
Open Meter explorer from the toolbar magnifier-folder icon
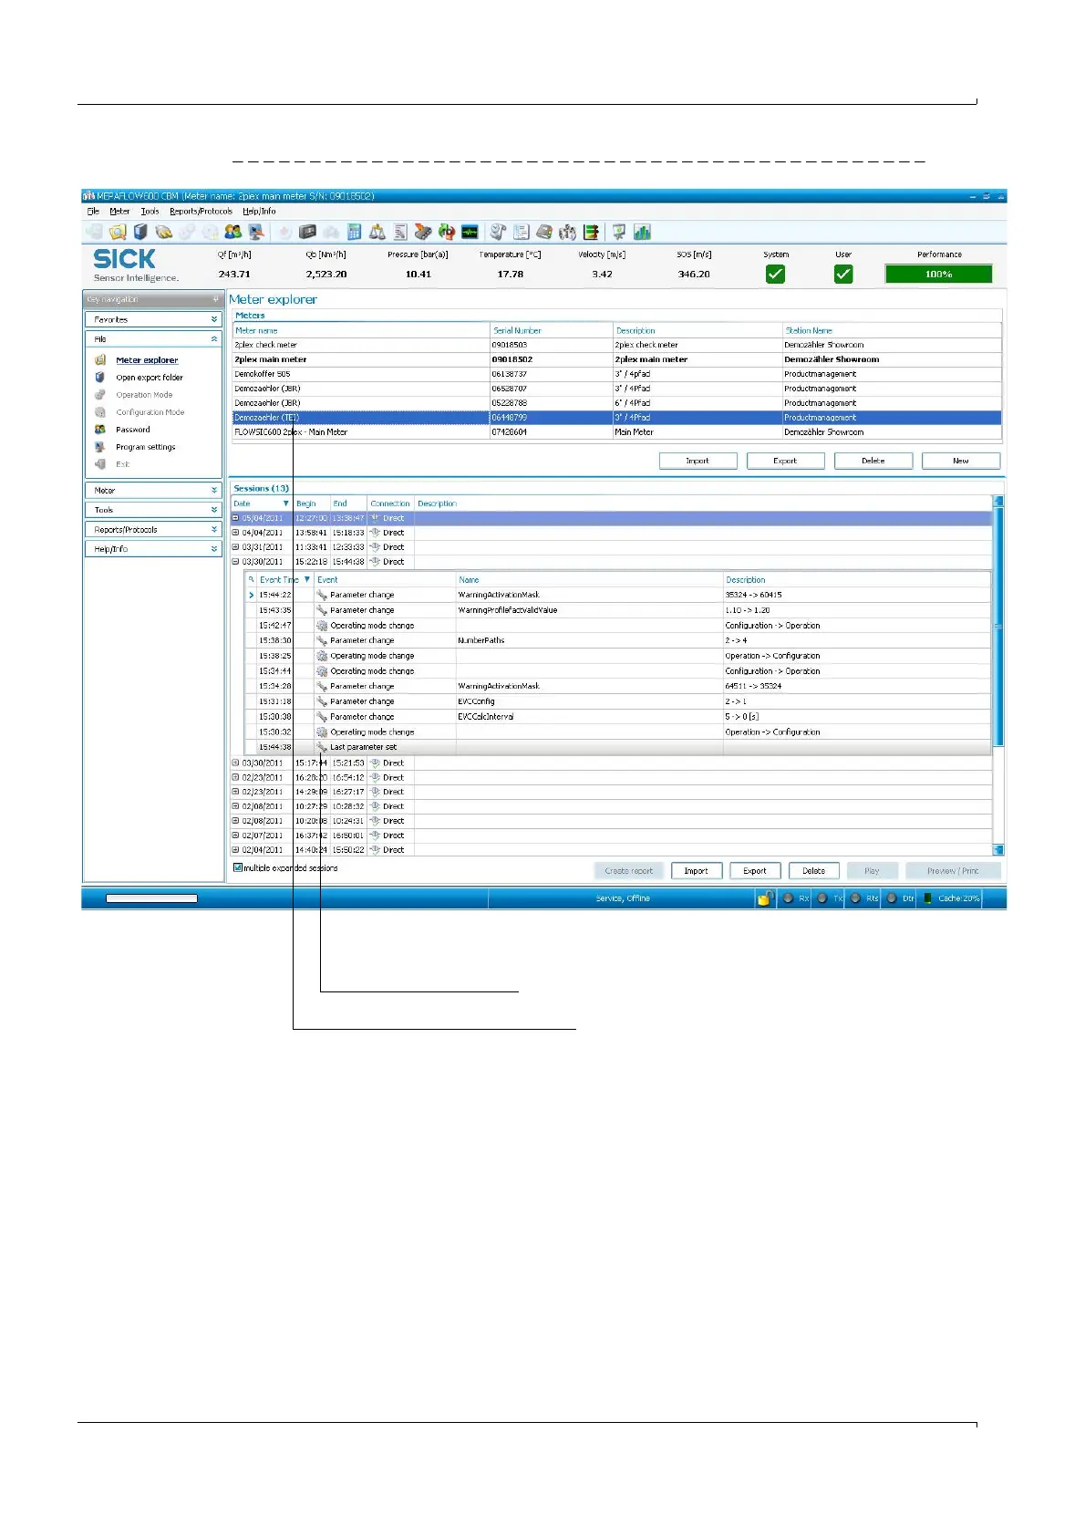pyautogui.click(x=118, y=232)
